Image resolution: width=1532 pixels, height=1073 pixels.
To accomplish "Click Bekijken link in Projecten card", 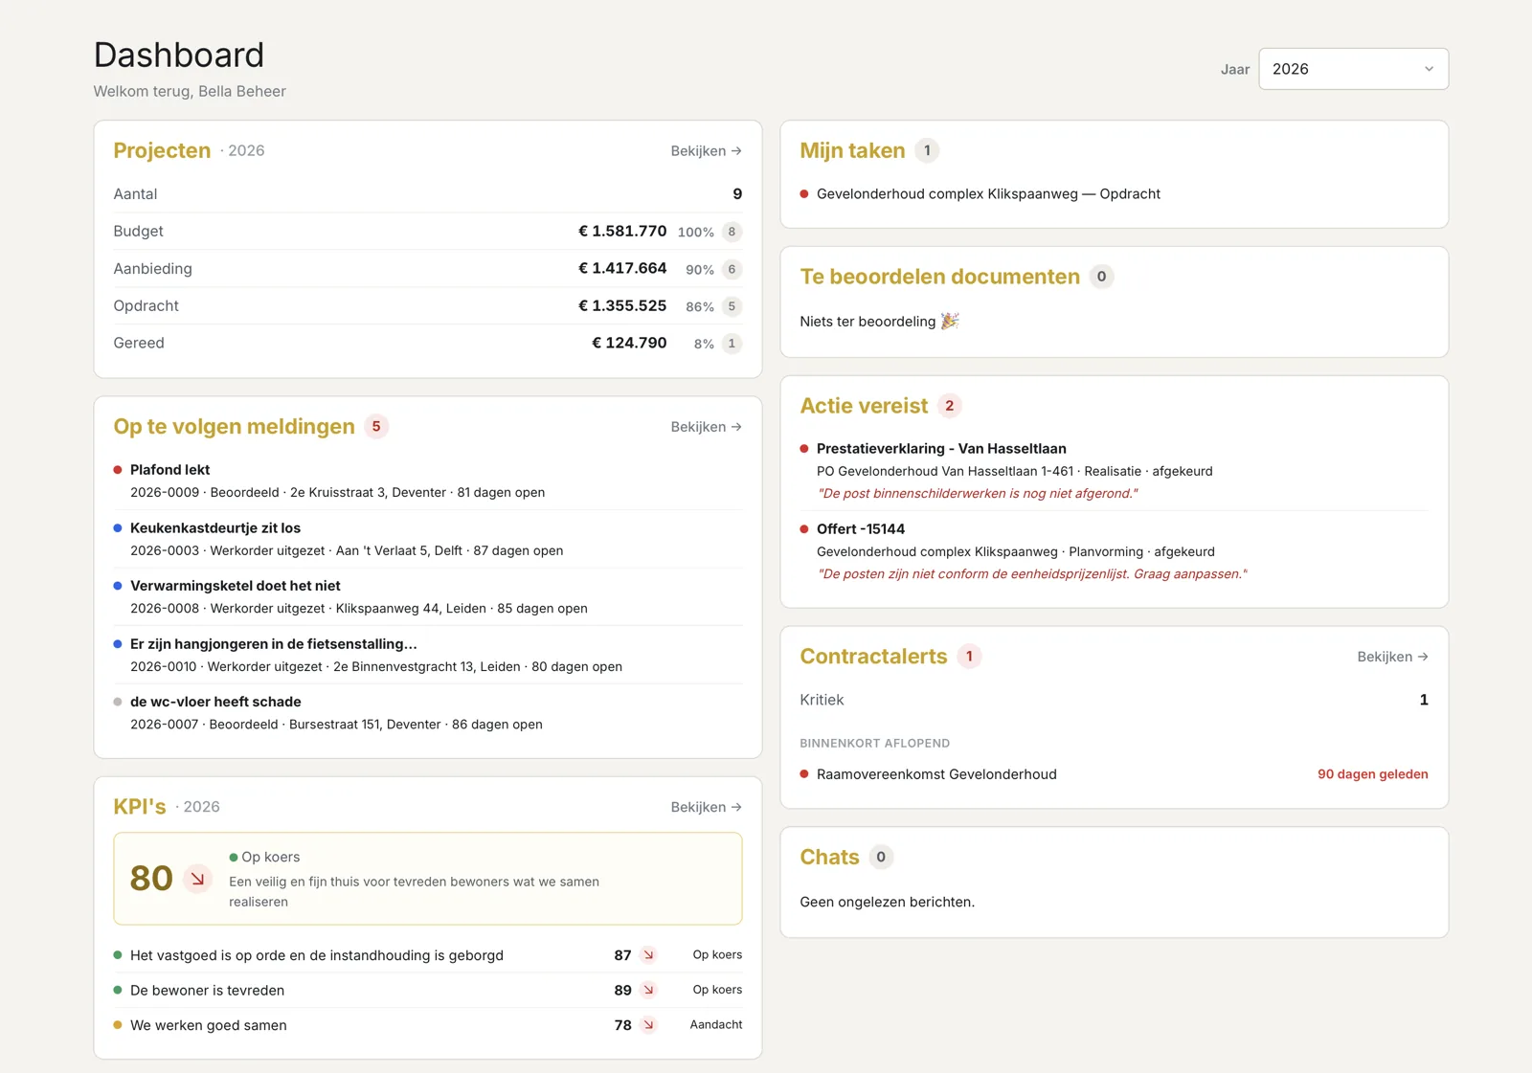I will click(x=707, y=151).
